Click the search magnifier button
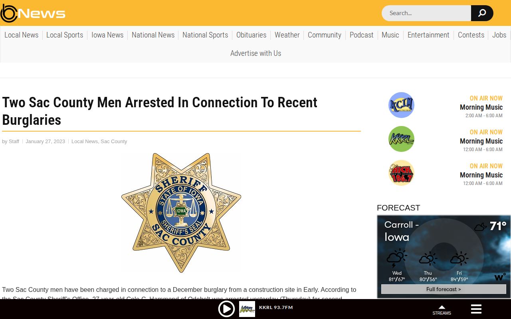511x319 pixels. point(482,13)
